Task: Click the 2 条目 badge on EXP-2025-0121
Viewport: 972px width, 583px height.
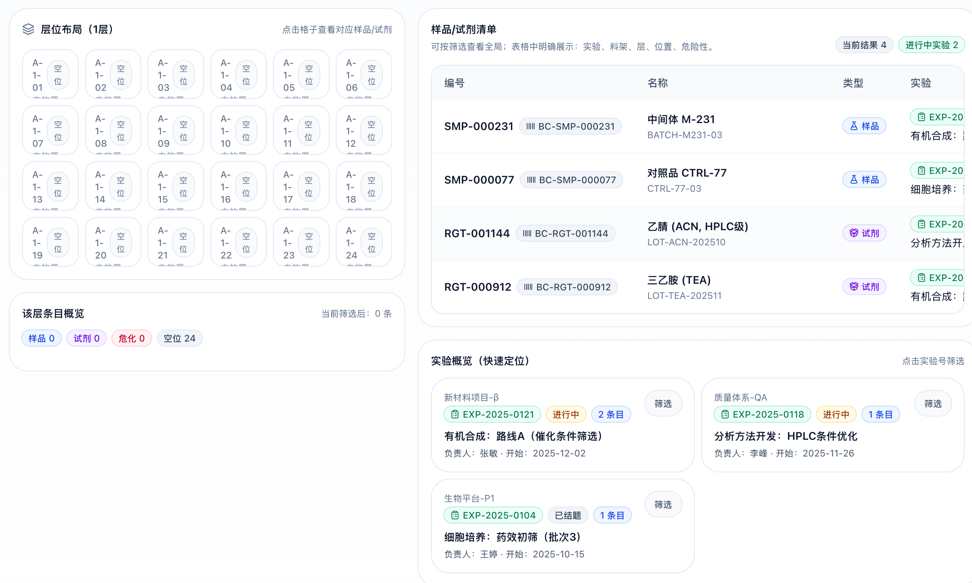Action: pos(611,414)
